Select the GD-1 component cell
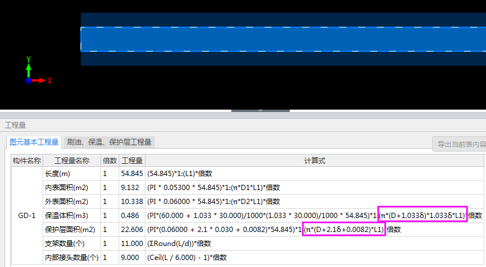Viewport: 486px width, 267px height. coord(27,215)
